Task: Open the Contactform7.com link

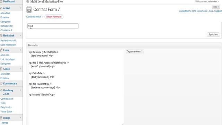Action: coord(187,11)
